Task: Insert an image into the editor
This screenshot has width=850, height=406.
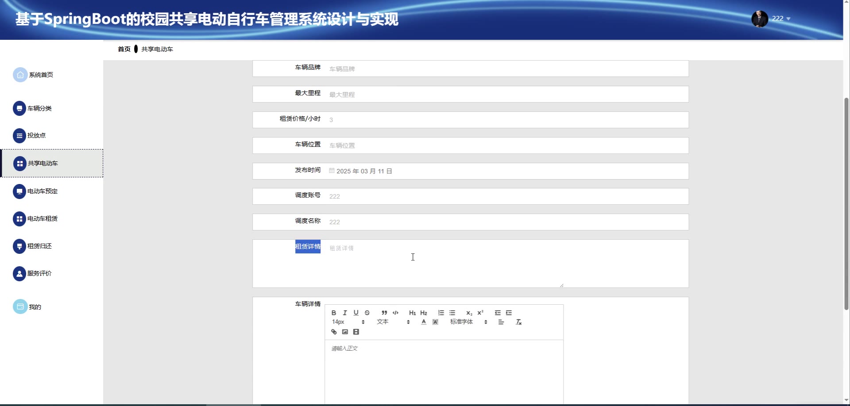Action: click(345, 332)
